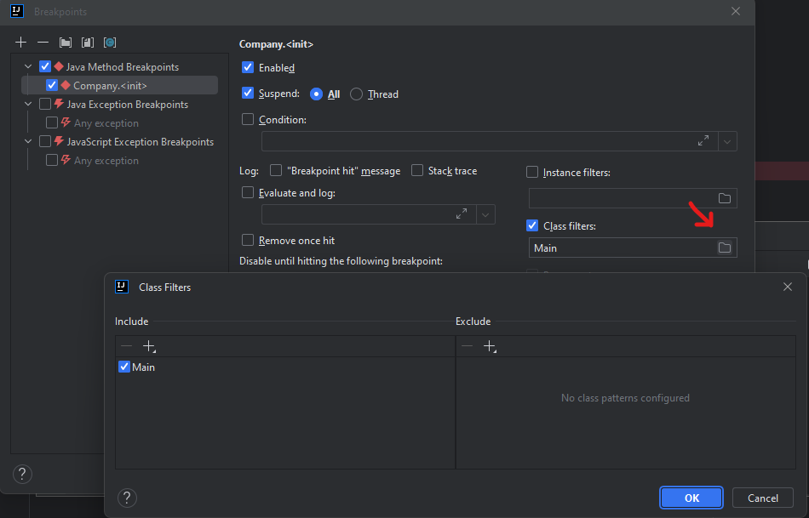Open Class filters browse folder icon

tap(725, 248)
